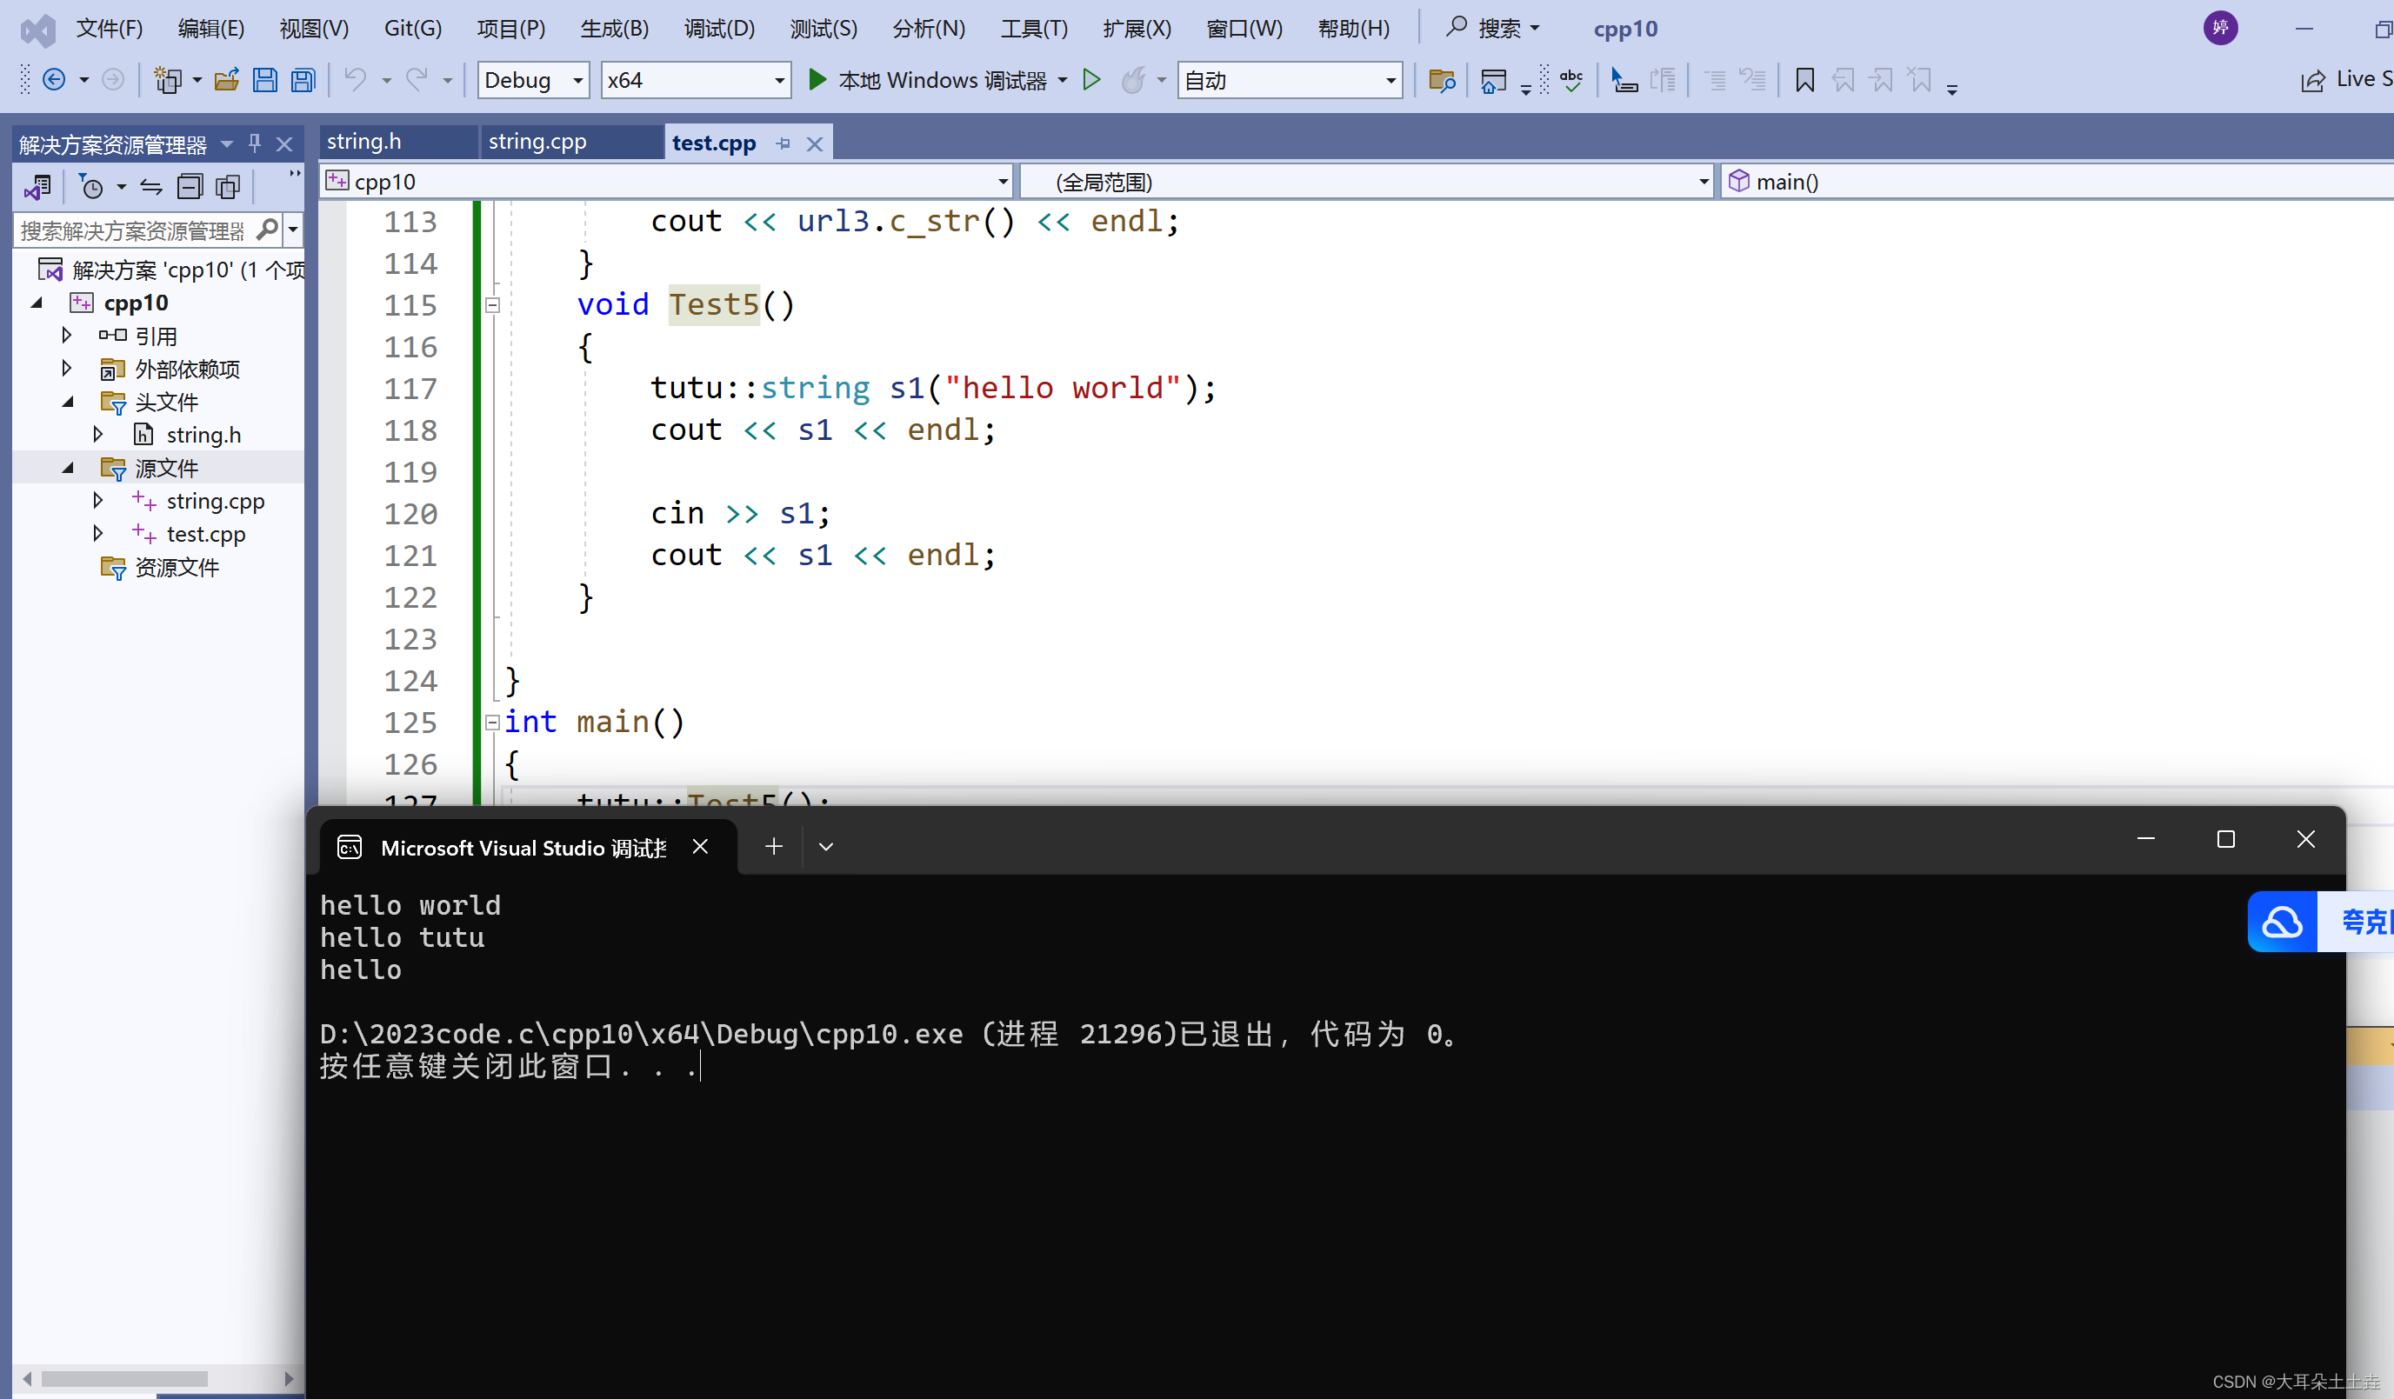Open new console tab with plus button
2394x1399 pixels.
(773, 845)
